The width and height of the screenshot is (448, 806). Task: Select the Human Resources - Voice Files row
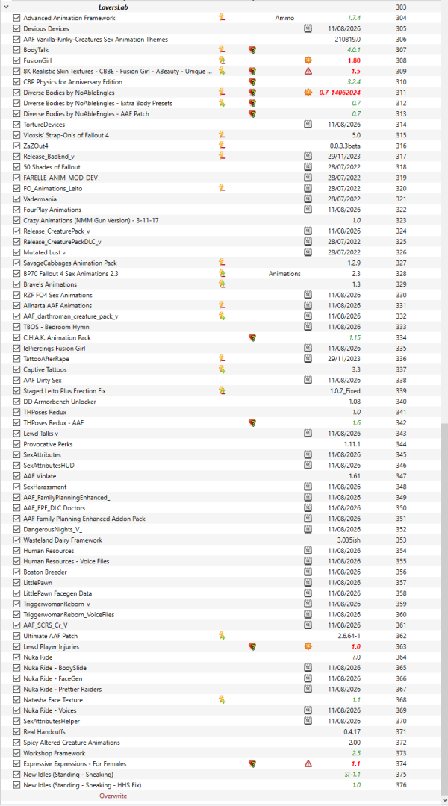pos(220,561)
